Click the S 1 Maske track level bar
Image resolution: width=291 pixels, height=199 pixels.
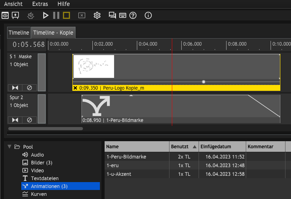42,72
